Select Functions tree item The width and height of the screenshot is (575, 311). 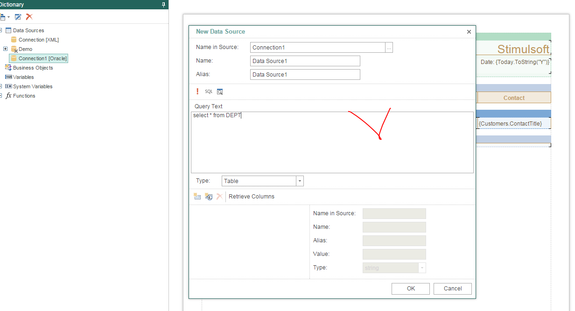24,96
